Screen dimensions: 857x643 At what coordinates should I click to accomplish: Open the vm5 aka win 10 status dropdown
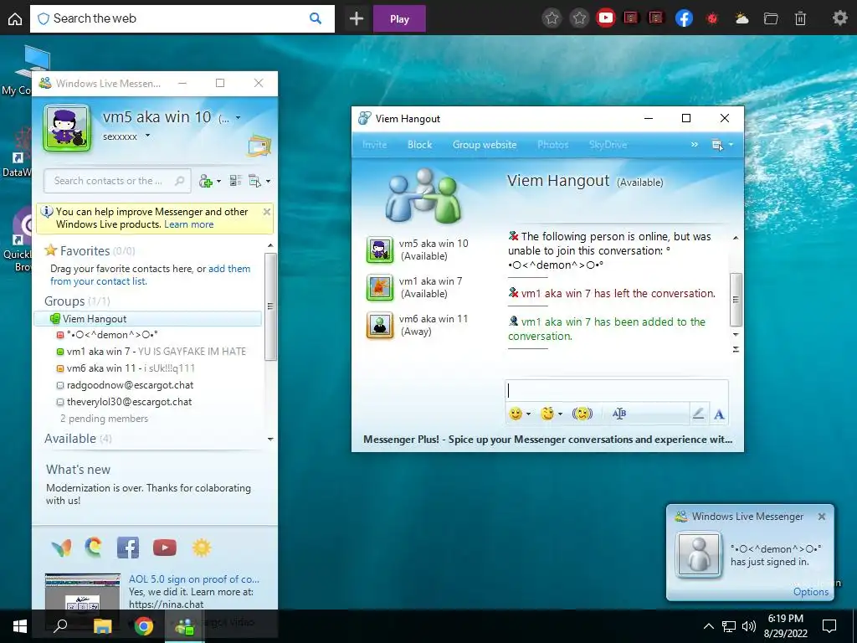[x=238, y=117]
